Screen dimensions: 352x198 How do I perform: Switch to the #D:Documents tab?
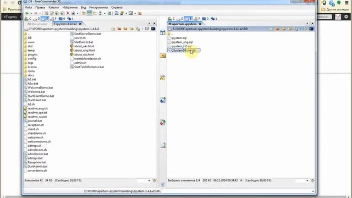37,24
